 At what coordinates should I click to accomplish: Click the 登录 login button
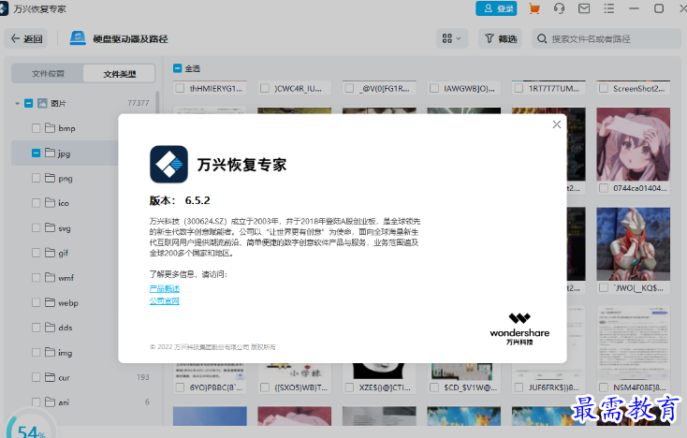(x=496, y=8)
